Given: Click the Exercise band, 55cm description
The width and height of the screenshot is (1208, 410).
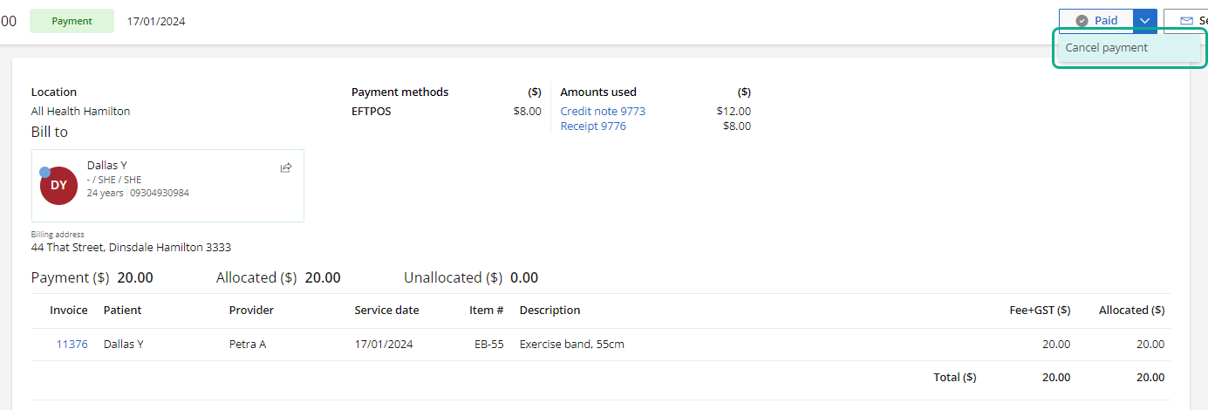Looking at the screenshot, I should pos(572,344).
